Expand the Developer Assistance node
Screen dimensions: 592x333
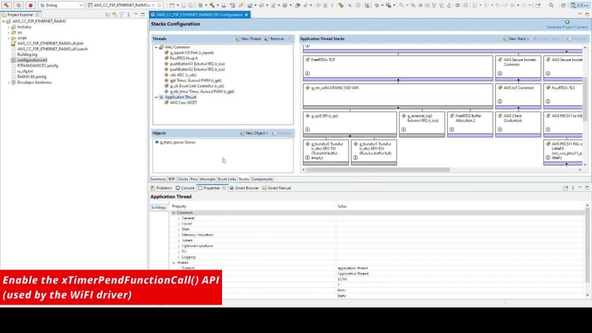click(9, 82)
